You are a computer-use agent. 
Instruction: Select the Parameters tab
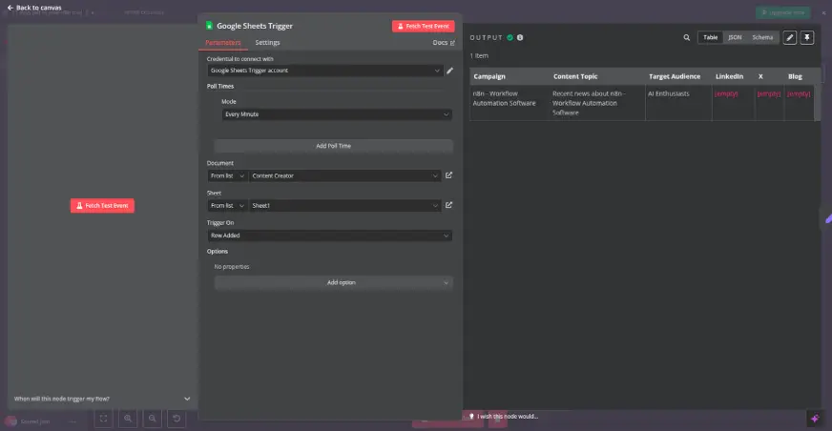[x=223, y=43]
